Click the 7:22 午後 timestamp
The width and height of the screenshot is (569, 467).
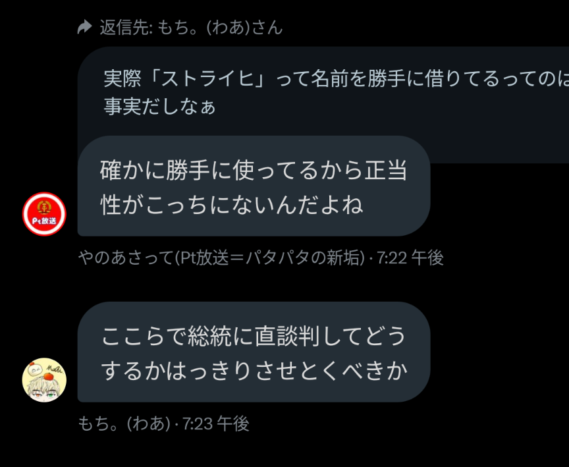(410, 258)
